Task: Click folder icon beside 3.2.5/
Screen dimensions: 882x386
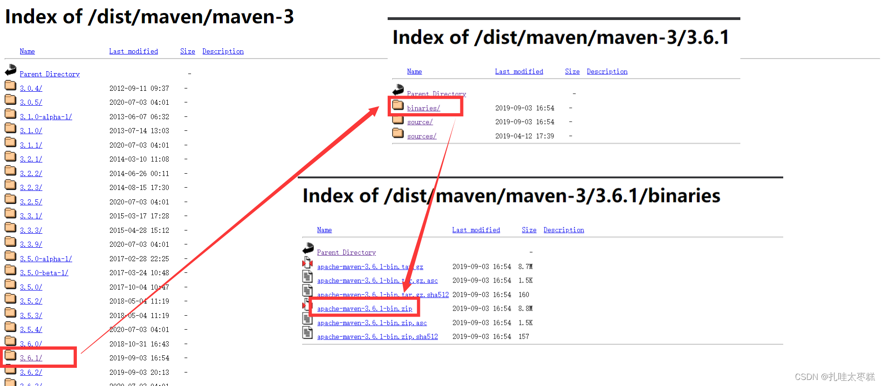Action: (x=10, y=199)
